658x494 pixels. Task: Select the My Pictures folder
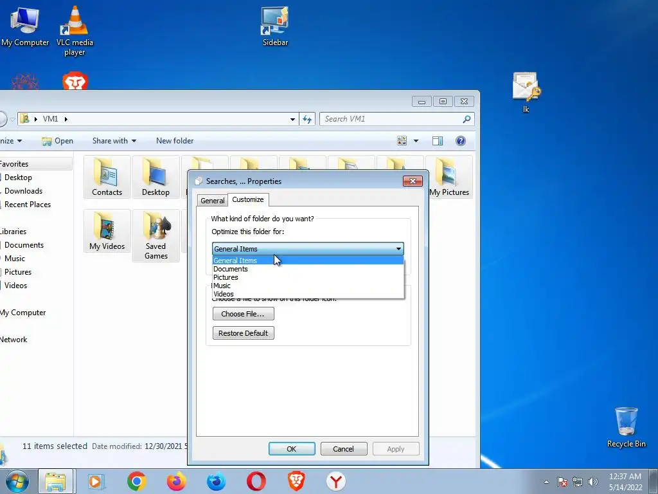pyautogui.click(x=449, y=177)
